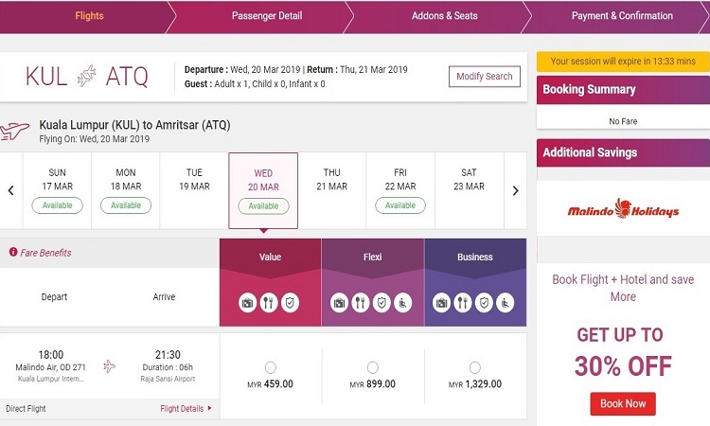Show earlier dates with the left arrow
710x426 pixels.
11,190
